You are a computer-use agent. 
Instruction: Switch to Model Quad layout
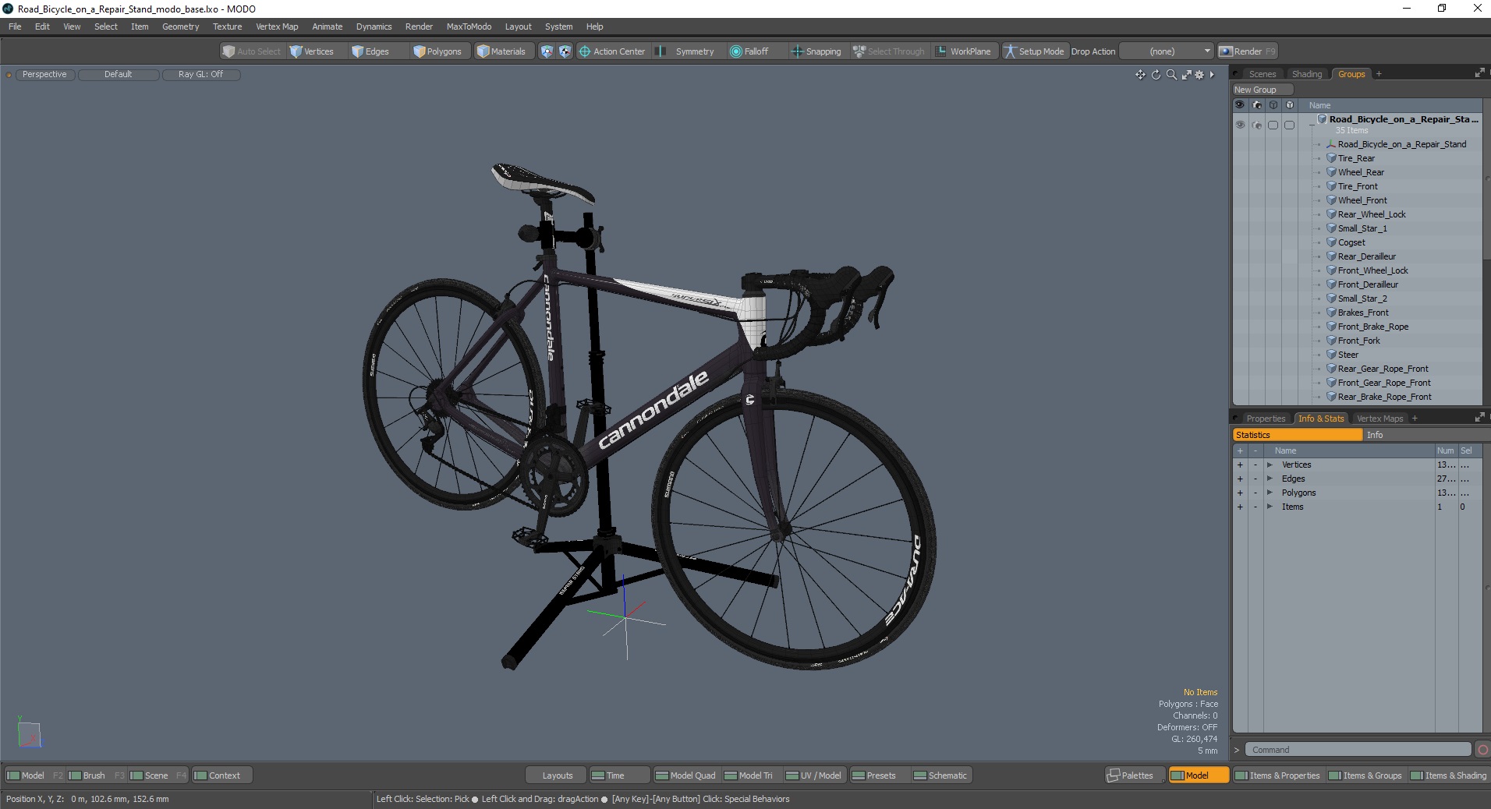click(685, 775)
